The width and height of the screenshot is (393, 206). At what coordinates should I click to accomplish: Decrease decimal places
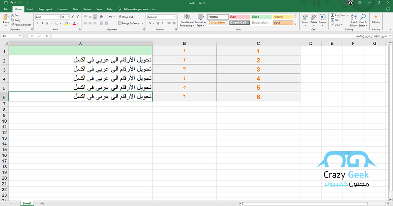(x=174, y=23)
